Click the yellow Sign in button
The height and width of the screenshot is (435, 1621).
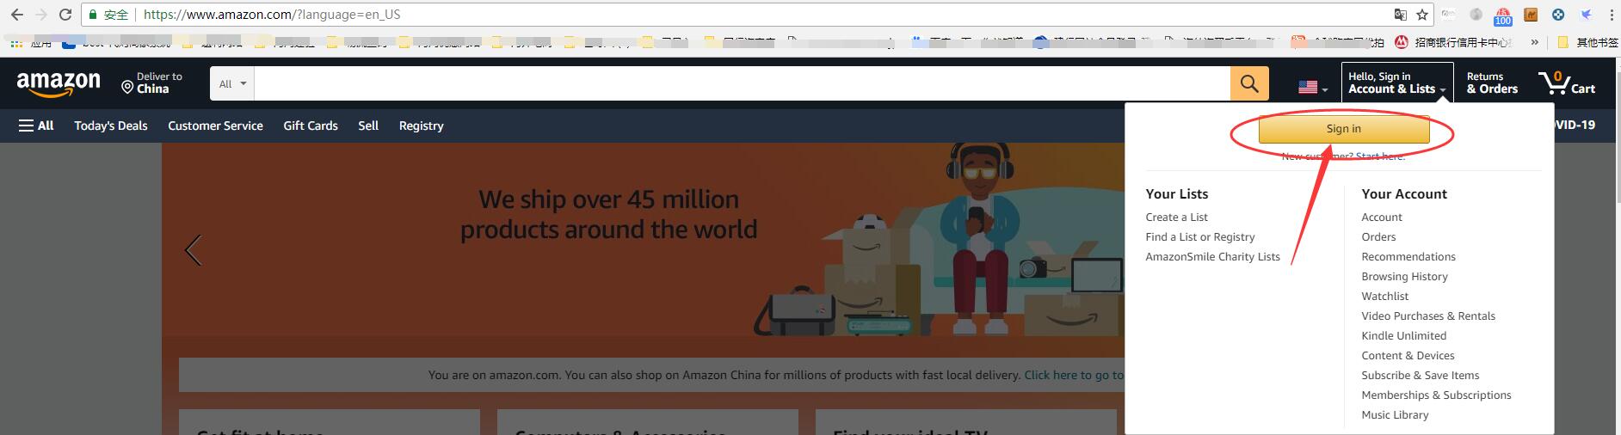tap(1343, 129)
